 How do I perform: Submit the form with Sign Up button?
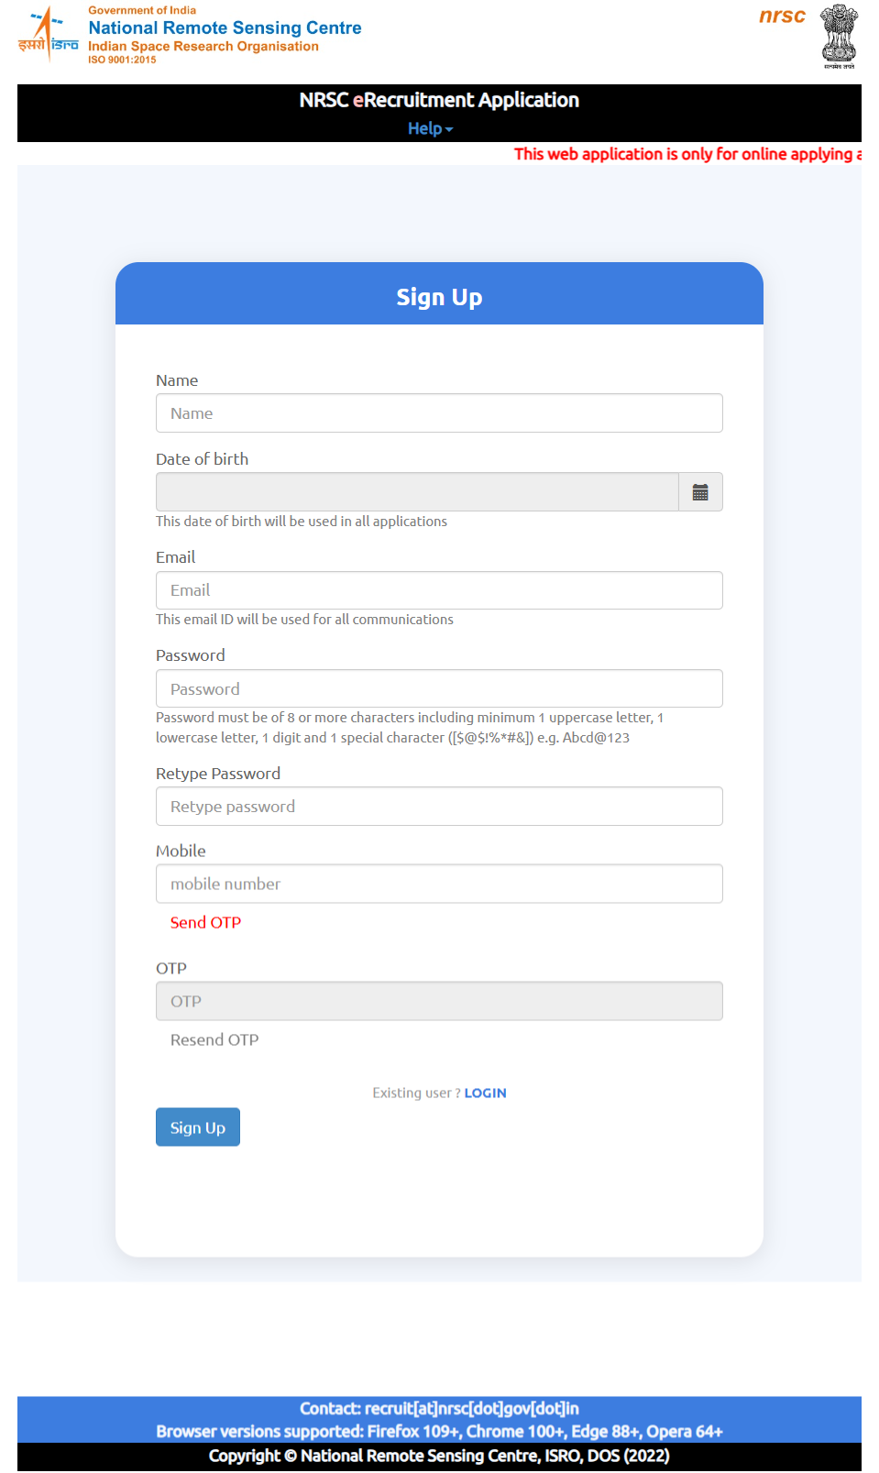click(198, 1127)
